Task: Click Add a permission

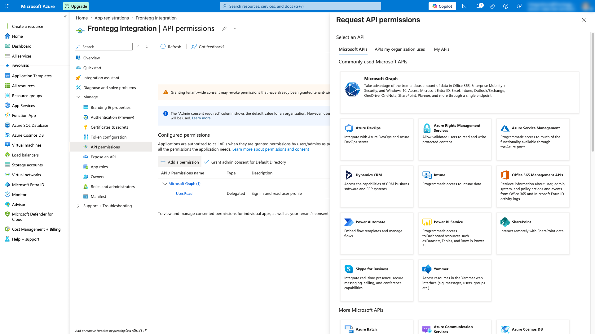Action: point(180,162)
